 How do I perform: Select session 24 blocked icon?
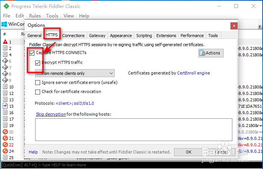pyautogui.click(x=5, y=151)
